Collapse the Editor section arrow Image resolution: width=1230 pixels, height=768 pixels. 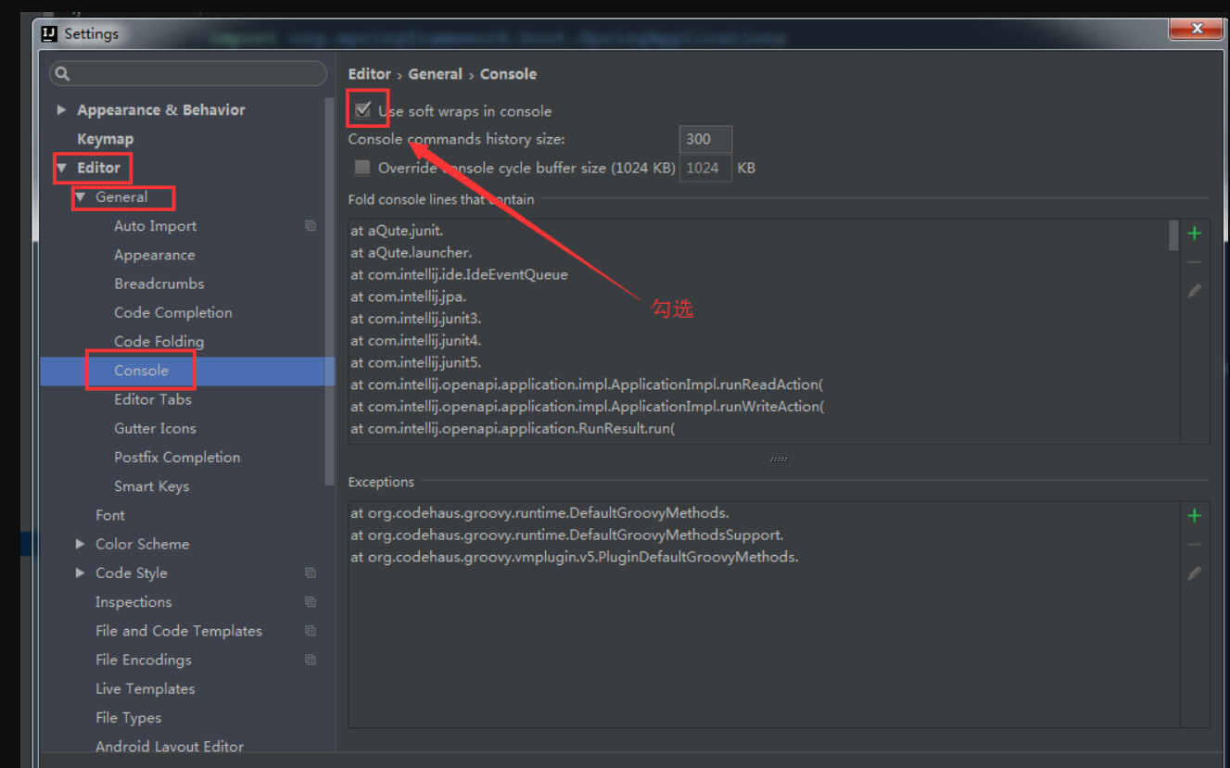pyautogui.click(x=62, y=168)
